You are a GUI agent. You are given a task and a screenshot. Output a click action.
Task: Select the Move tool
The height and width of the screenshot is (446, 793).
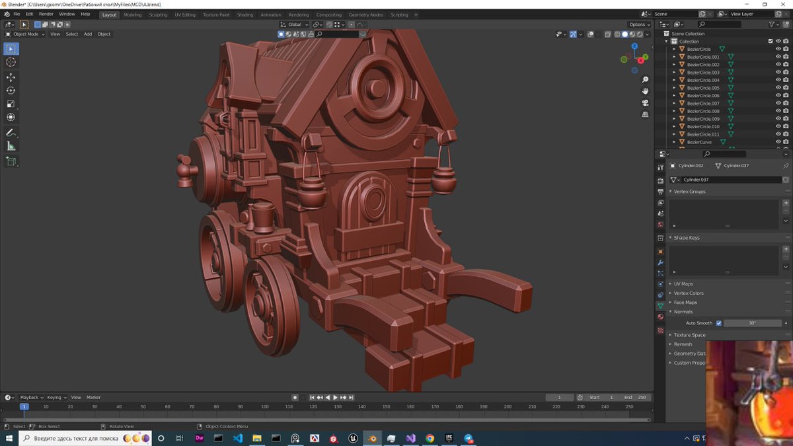11,77
